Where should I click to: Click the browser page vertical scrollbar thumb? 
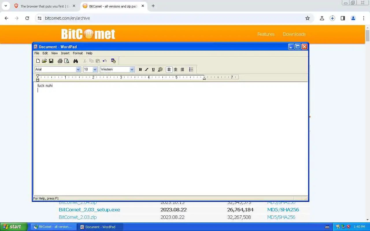(367, 36)
